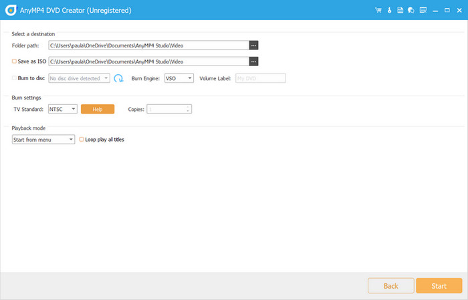The height and width of the screenshot is (300, 468).
Task: Click the Save as ISO path field
Action: tap(148, 61)
